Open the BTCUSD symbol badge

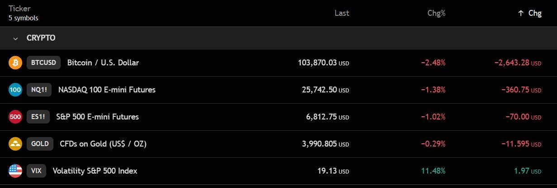(43, 63)
